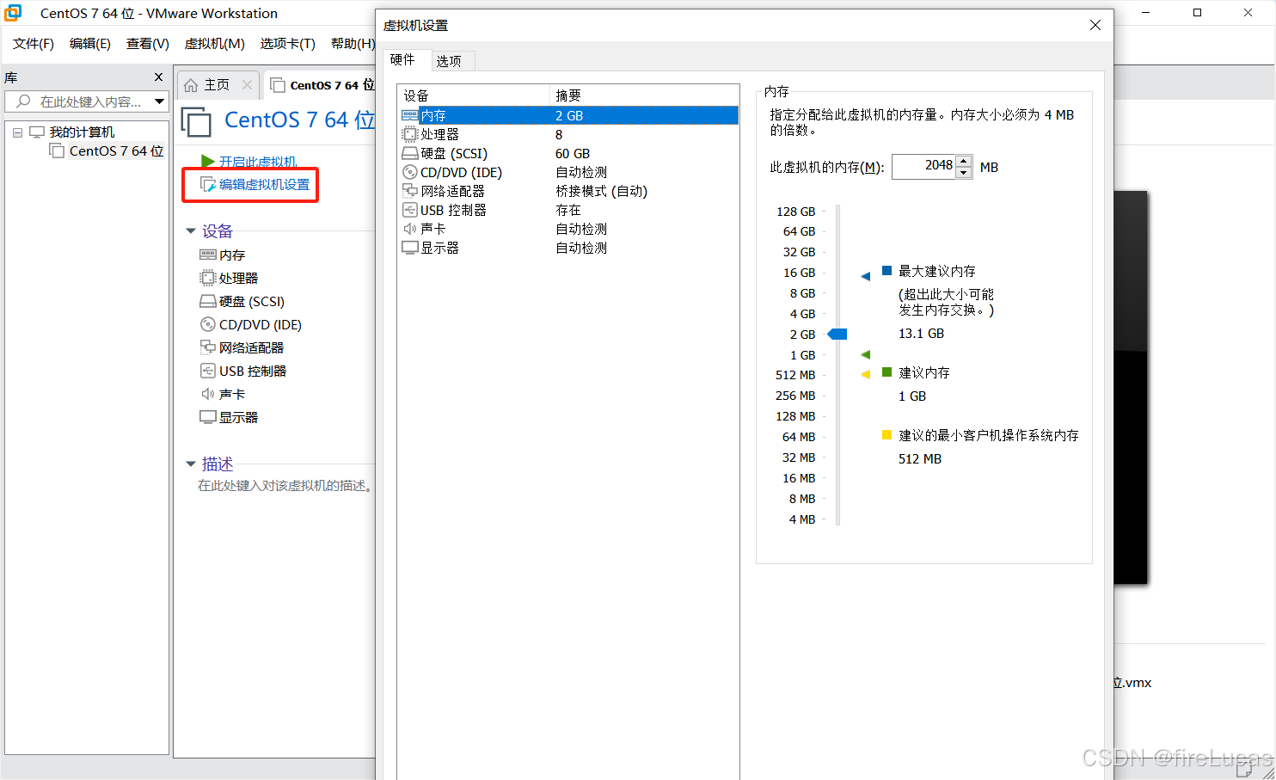
Task: Click the USB controller icon in dialog list
Action: click(410, 210)
